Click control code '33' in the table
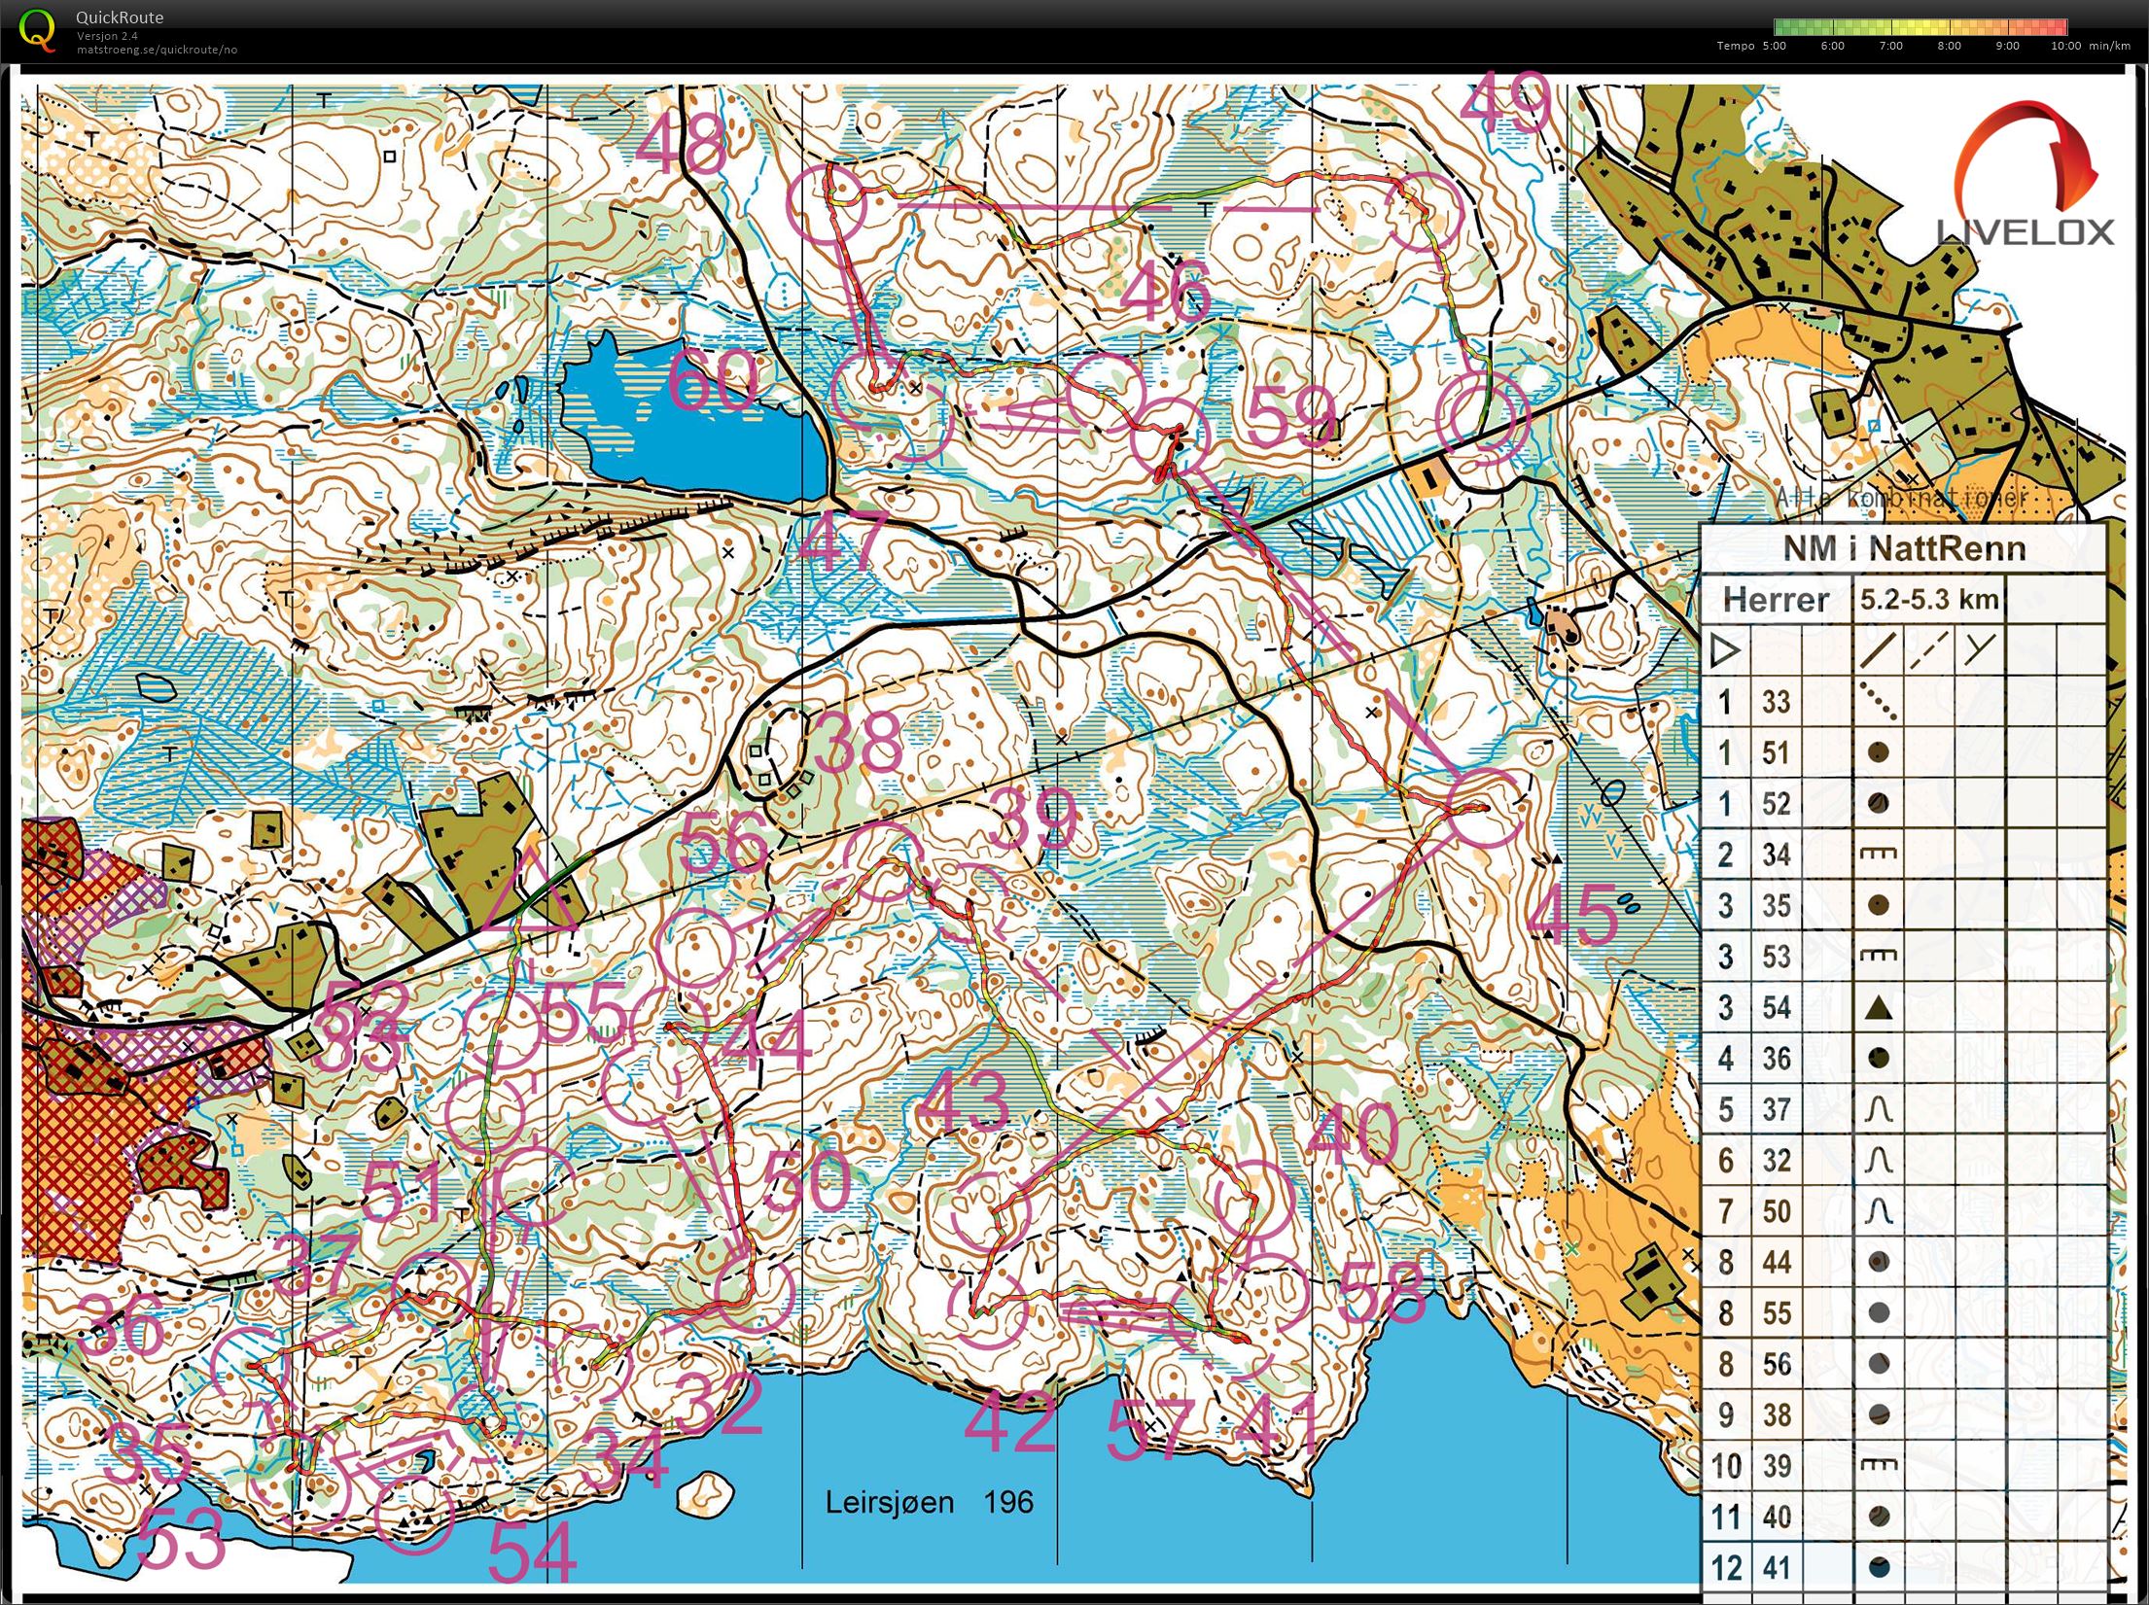Screen dimensions: 2149x1605 1777,701
